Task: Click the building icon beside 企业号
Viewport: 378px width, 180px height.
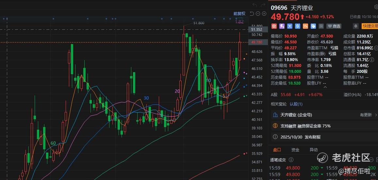Action: [x=275, y=115]
